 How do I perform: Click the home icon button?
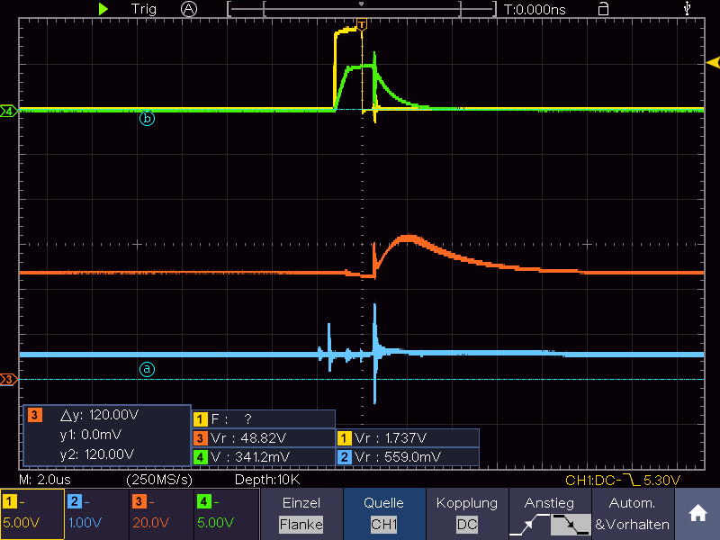tap(697, 513)
